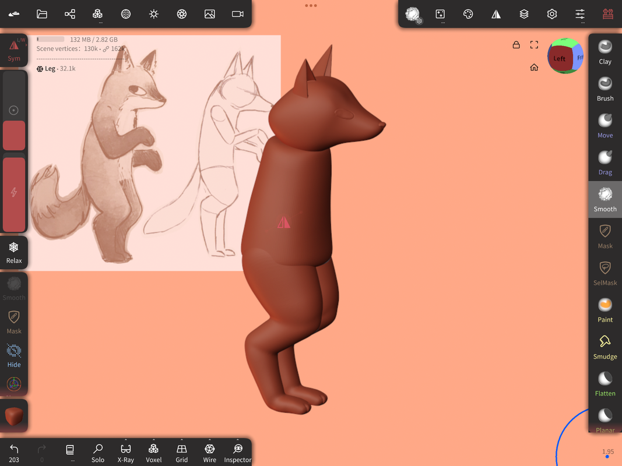Expand the Voxel remesh options
Screen dimensions: 622x466
pos(153,452)
